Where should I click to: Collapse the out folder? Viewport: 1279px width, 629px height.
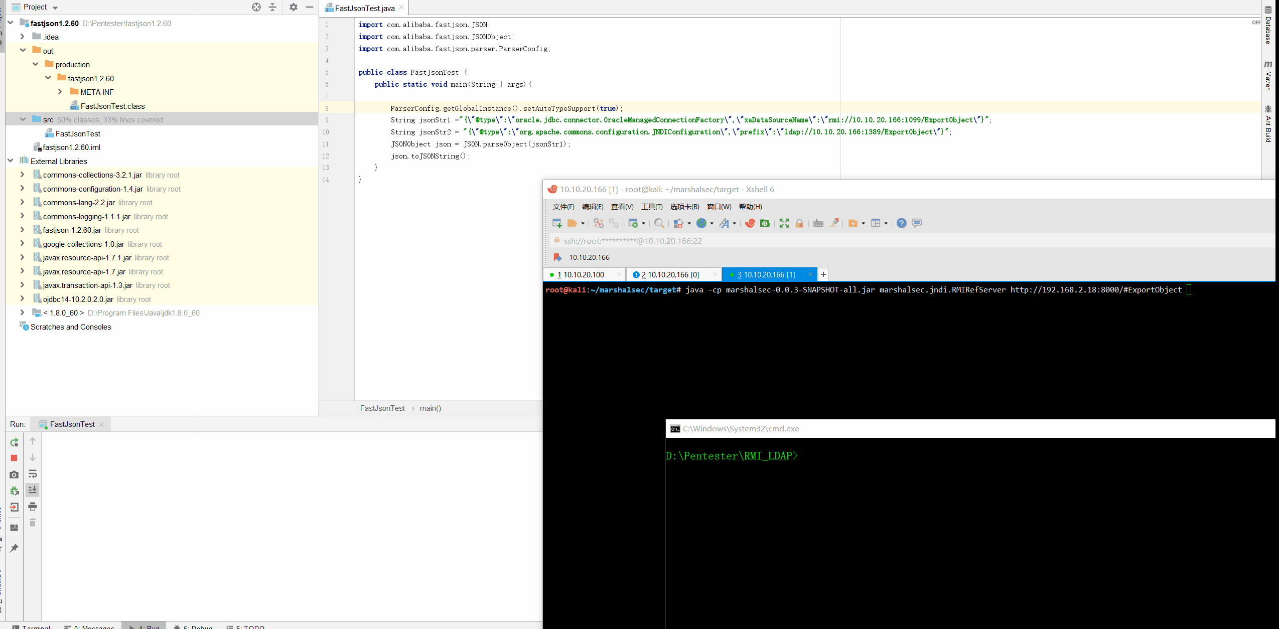[23, 50]
